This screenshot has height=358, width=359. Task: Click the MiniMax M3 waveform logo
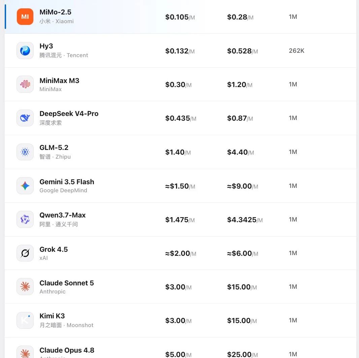[x=25, y=84]
